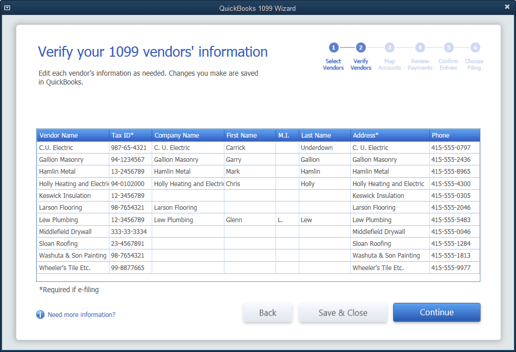The width and height of the screenshot is (516, 352).
Task: Click the Continue button
Action: click(437, 312)
